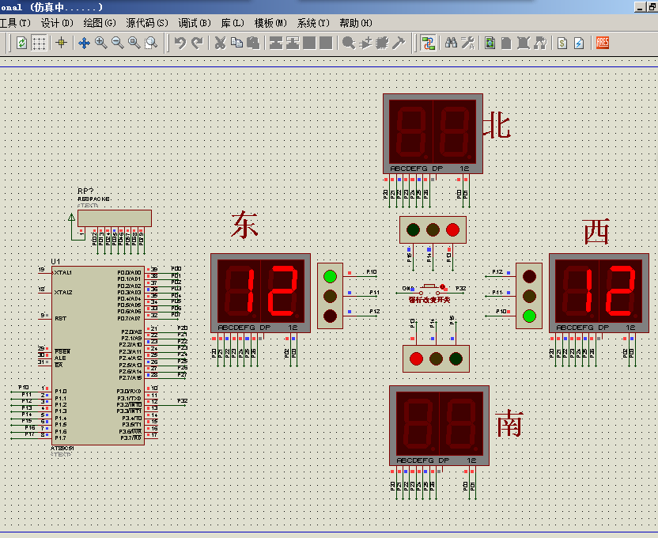Click the Decompose hammer icon
This screenshot has width=658, height=538.
[399, 43]
